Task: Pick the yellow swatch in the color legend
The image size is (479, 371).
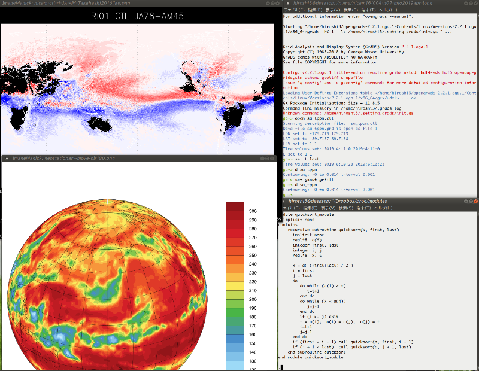Action: pos(235,285)
